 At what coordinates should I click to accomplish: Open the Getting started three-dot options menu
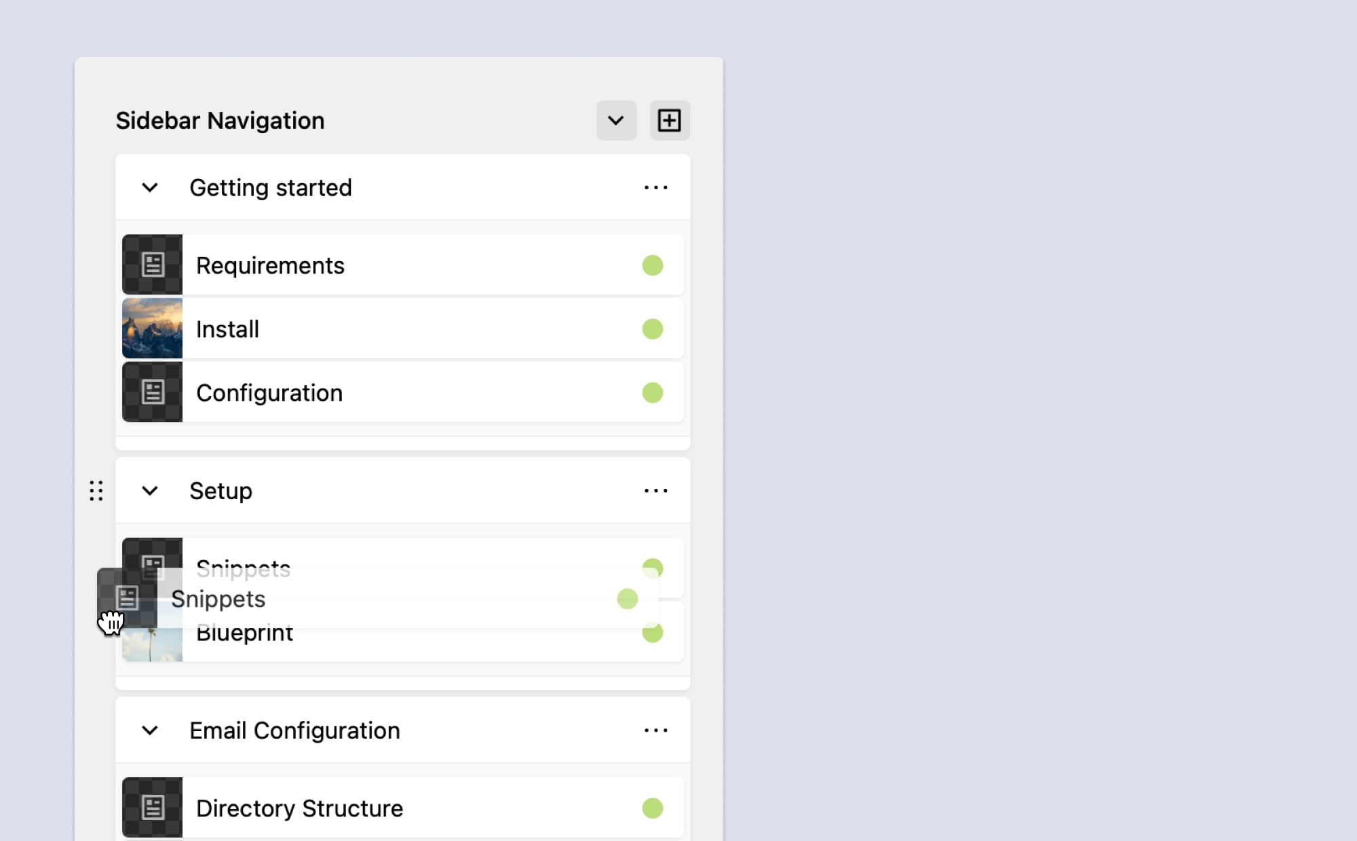[655, 188]
